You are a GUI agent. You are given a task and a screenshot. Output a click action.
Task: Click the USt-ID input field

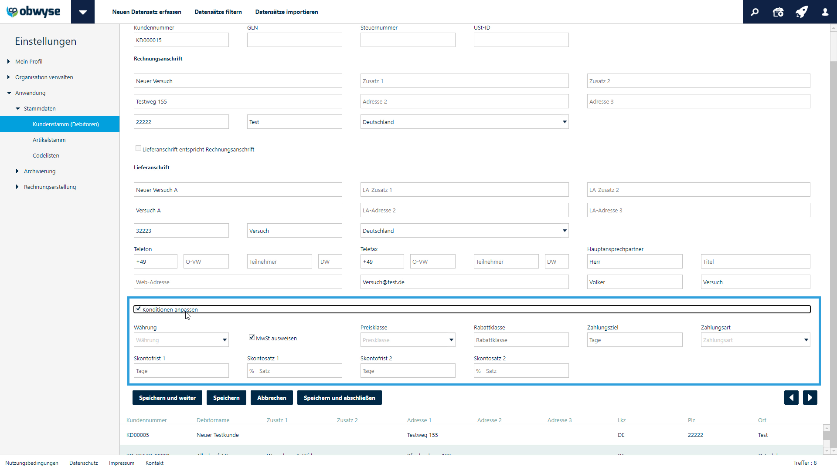[x=521, y=40]
